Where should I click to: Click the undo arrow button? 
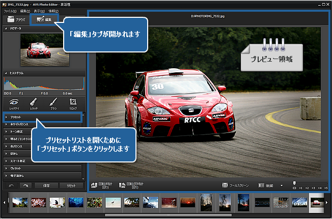(x=12, y=185)
